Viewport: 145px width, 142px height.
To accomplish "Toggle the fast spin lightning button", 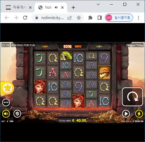I will click(x=139, y=114).
